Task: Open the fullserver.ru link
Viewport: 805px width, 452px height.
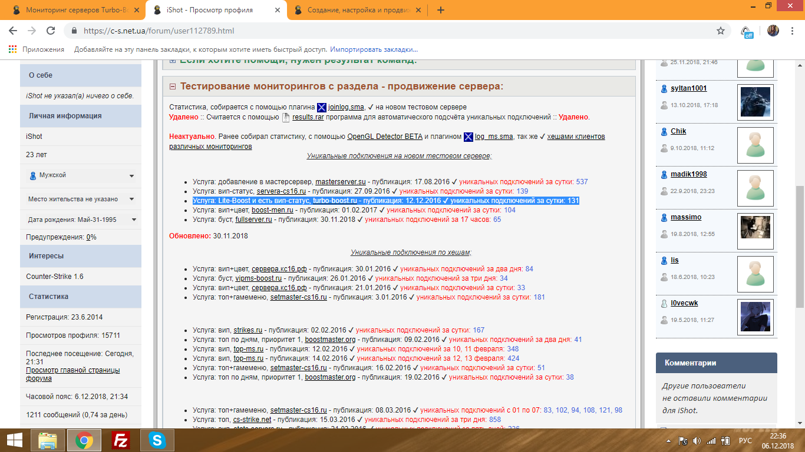Action: (x=253, y=220)
